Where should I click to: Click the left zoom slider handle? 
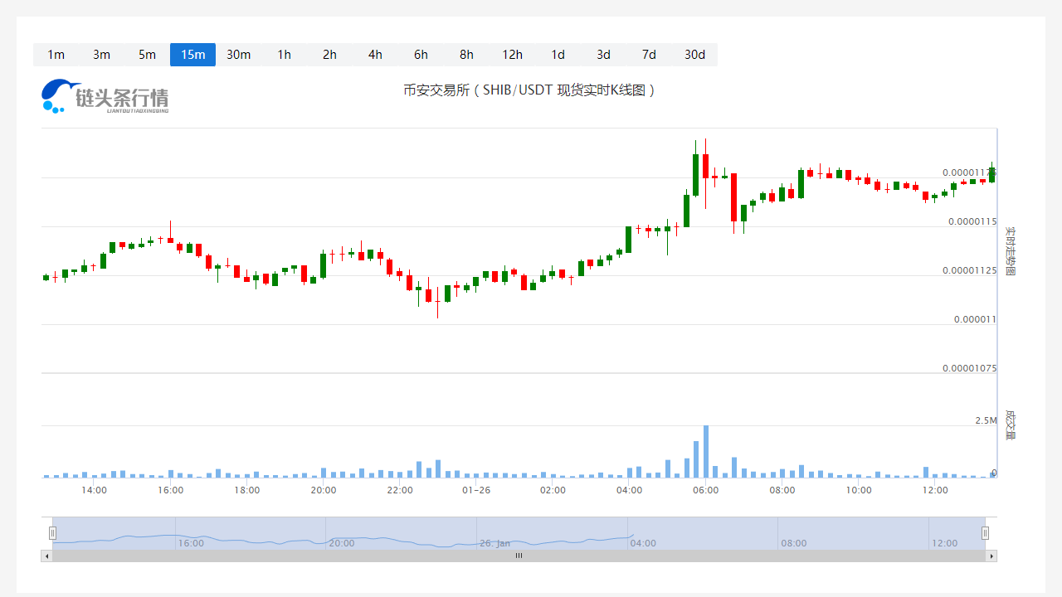pyautogui.click(x=52, y=533)
